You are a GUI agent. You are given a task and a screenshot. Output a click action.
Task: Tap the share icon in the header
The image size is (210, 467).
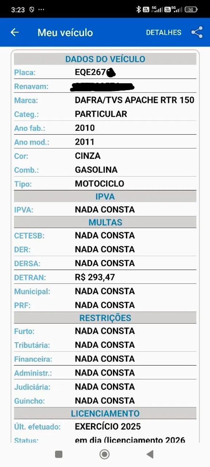[197, 32]
